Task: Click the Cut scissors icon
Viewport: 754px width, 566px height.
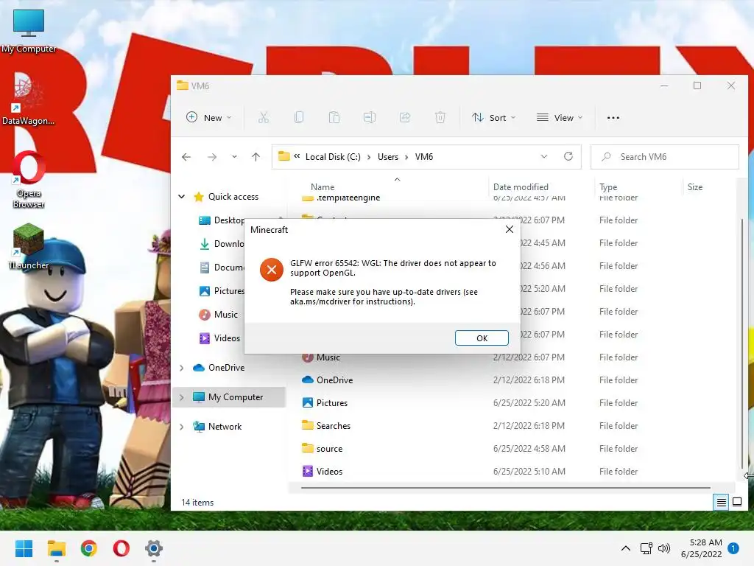Action: pos(264,117)
